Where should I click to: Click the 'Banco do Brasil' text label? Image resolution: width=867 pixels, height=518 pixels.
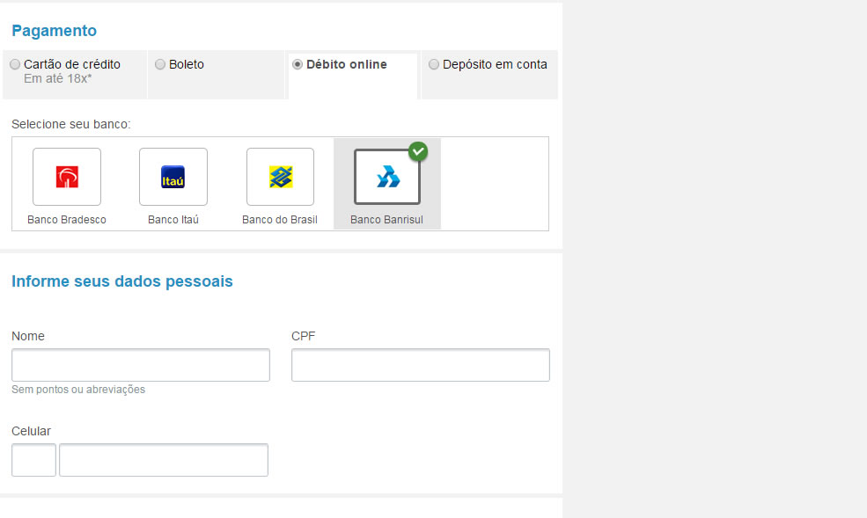[280, 220]
